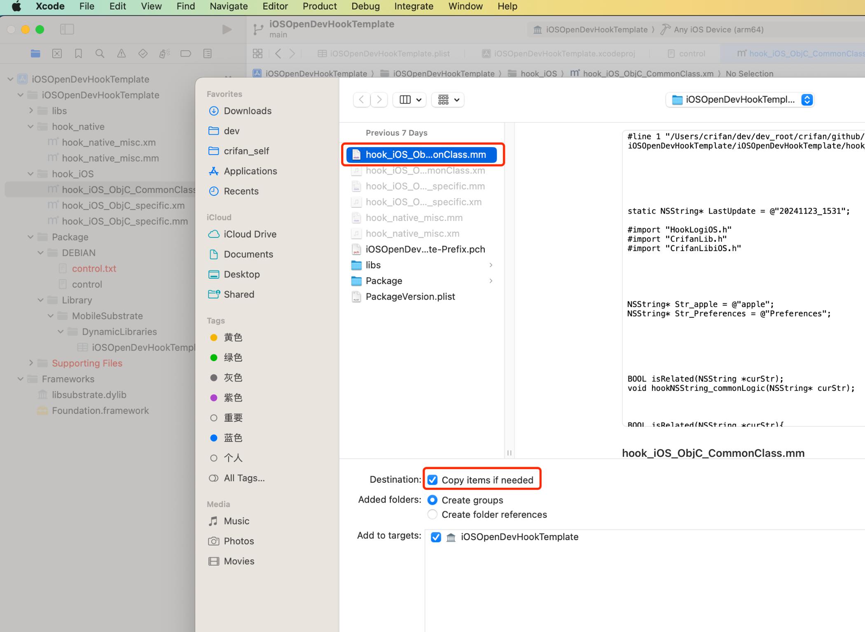Viewport: 865px width, 632px height.
Task: Run the project with the play button
Action: pyautogui.click(x=227, y=29)
